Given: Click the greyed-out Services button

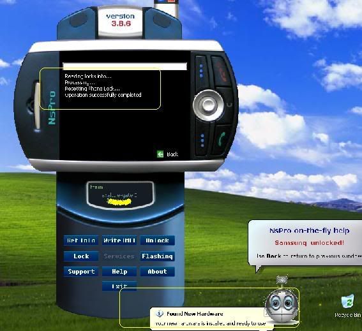Looking at the screenshot, I should tap(119, 256).
